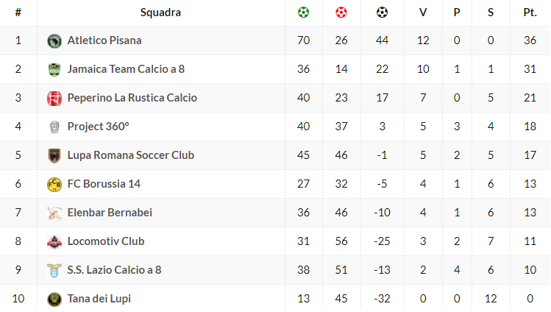Click the Tana dei Lupi team logo

tap(54, 299)
